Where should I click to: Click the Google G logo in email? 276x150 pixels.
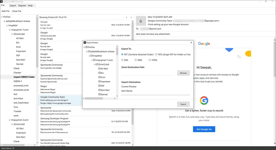coord(204,101)
